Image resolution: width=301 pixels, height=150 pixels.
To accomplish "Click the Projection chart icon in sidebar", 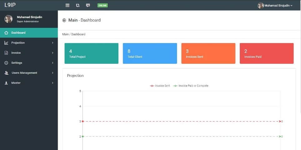I will coord(6,43).
